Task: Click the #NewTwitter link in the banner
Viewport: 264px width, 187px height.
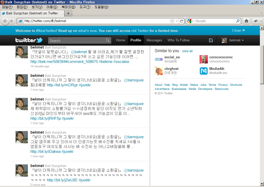Action: coord(46,31)
